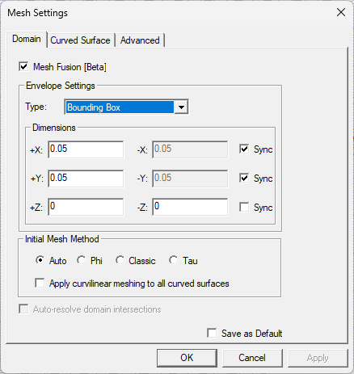Screen dimensions: 354x374
Task: Enable curvilinear meshing for all curved surfaces
Action: [x=40, y=283]
